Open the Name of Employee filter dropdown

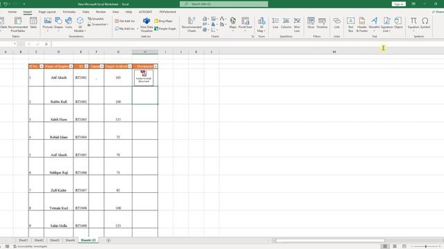tap(71, 66)
